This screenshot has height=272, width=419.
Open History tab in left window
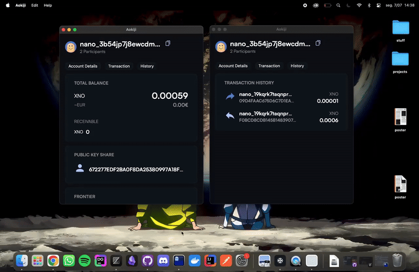pos(147,66)
